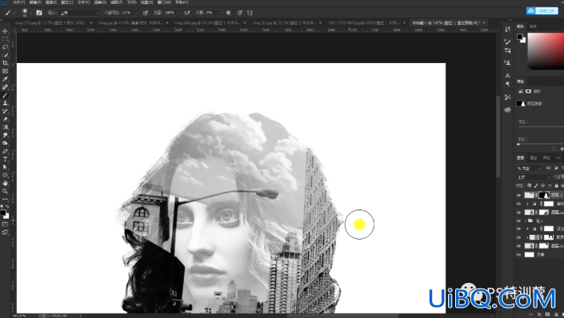Toggle Quick Mask mode in toolbar
Screen dimensions: 564x318
(5, 225)
